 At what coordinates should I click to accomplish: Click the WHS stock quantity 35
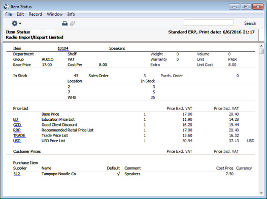tap(153, 97)
